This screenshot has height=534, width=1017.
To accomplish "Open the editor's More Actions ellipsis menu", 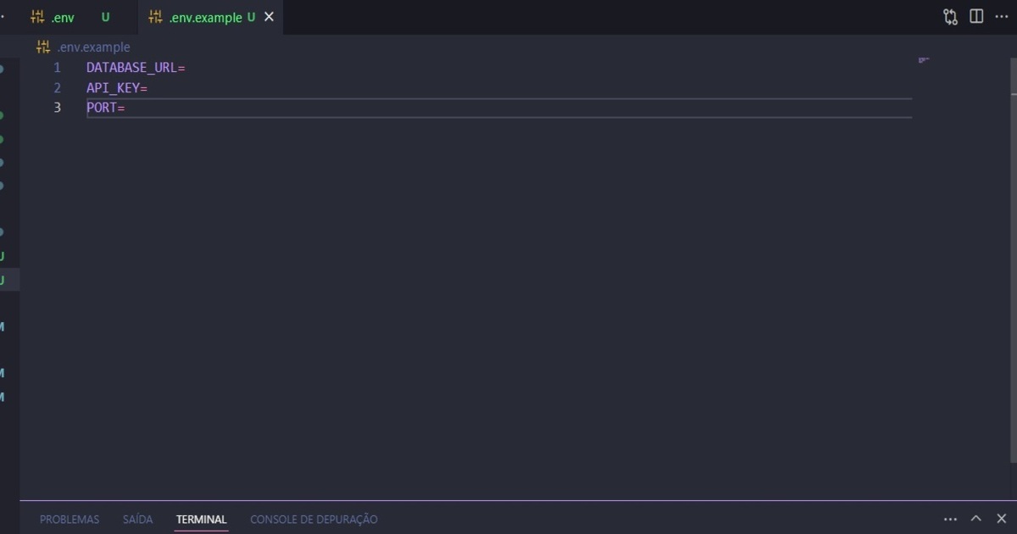I will pos(1001,17).
